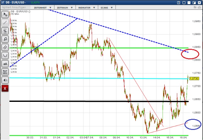Click the 1,0800 price axis label
This screenshot has height=140, width=203.
point(196,60)
